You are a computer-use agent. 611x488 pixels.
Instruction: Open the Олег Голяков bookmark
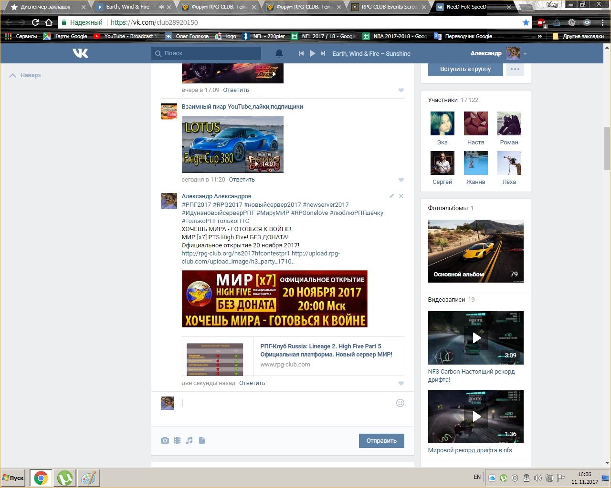[x=187, y=36]
